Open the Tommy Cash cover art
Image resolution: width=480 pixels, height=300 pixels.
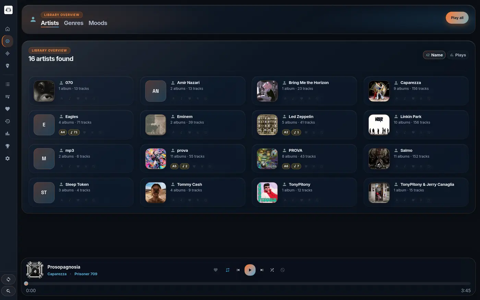click(x=156, y=193)
